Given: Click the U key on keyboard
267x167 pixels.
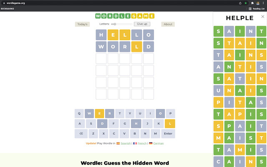Looking at the screenshot, I should coord(140,114).
